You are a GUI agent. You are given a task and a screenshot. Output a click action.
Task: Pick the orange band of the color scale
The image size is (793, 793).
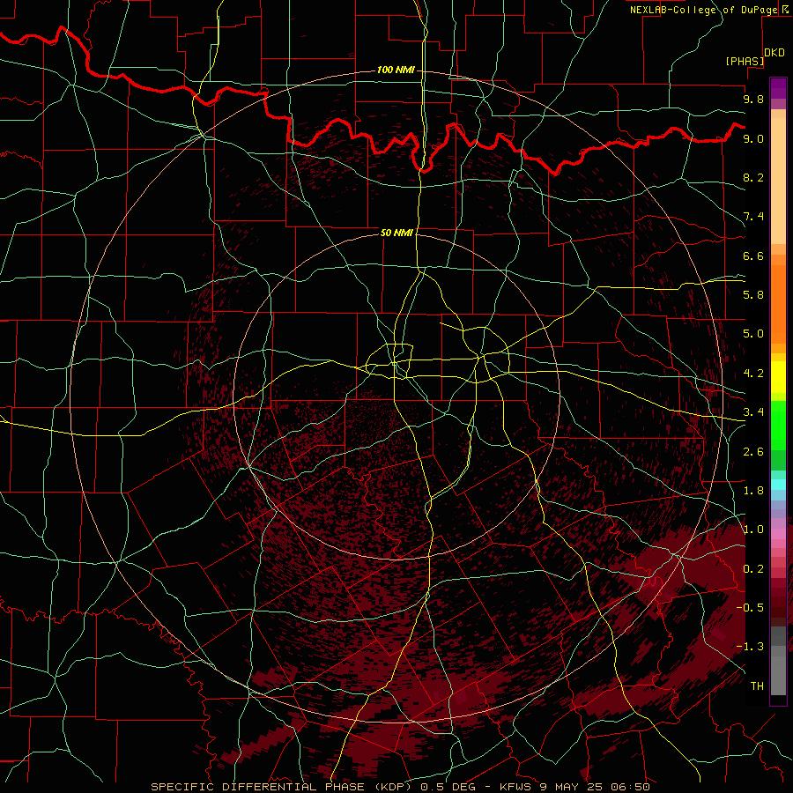tap(778, 305)
